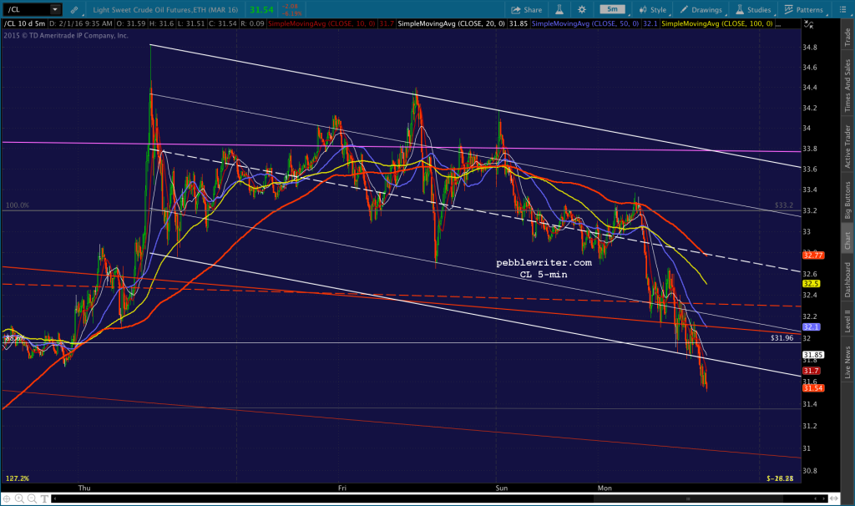Click the 32.77 red price bubble

click(812, 256)
